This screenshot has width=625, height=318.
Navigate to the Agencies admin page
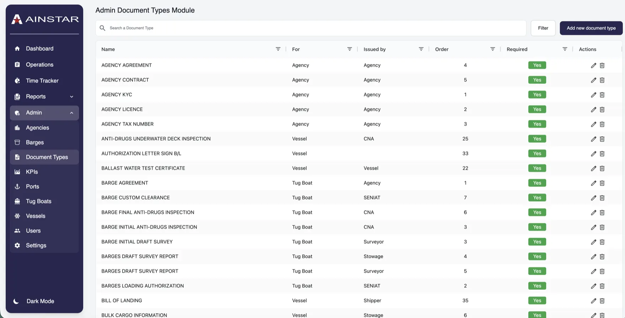tap(44, 128)
